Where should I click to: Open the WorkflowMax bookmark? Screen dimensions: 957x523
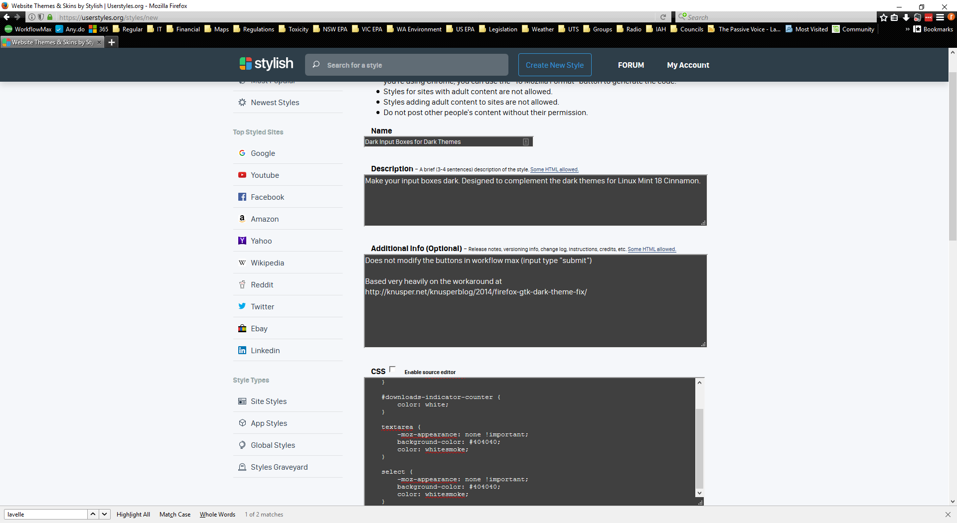click(x=28, y=29)
